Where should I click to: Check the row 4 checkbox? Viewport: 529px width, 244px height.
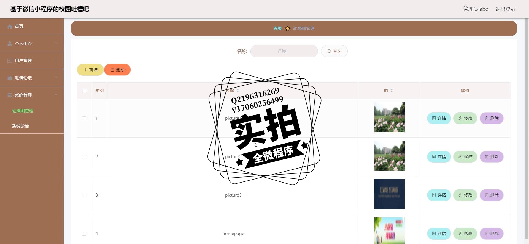point(84,234)
